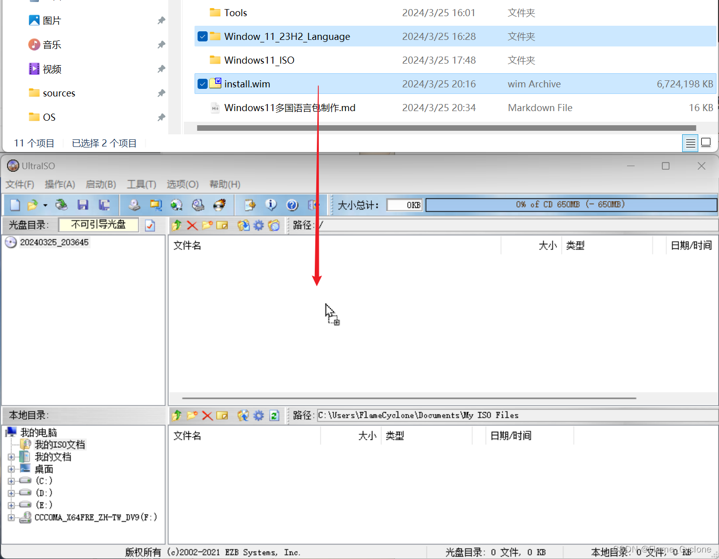The width and height of the screenshot is (719, 559).
Task: Open the 启动(B) menu
Action: 101,184
